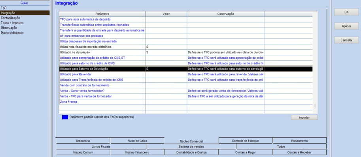This screenshot has width=361, height=157.
Task: Open the Dados Adicionais guide
Action: pos(25,33)
